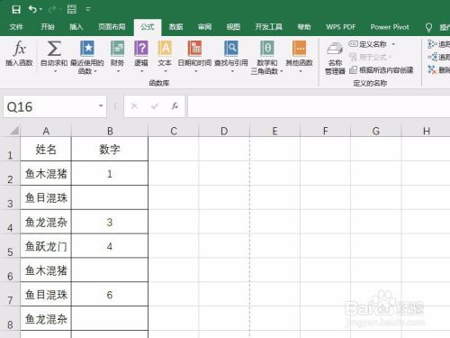
Task: Open the 文本 functions icon
Action: pyautogui.click(x=165, y=49)
